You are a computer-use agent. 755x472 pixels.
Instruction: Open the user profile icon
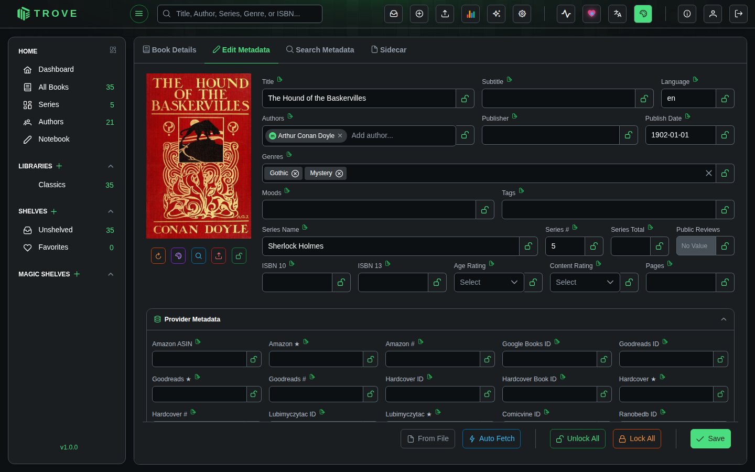tap(713, 14)
